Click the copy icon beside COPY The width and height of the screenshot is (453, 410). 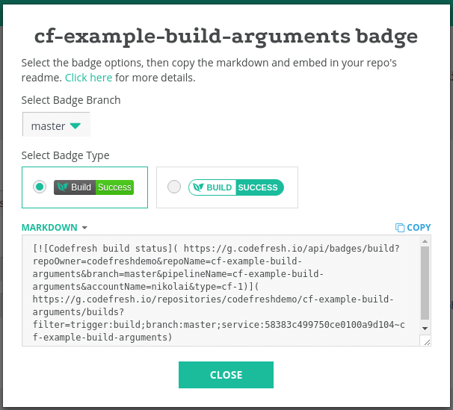pos(400,228)
